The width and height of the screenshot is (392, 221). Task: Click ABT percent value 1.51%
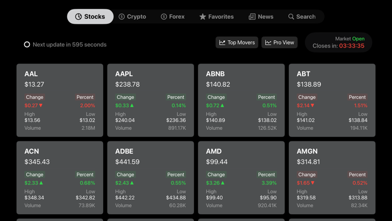coord(361,106)
